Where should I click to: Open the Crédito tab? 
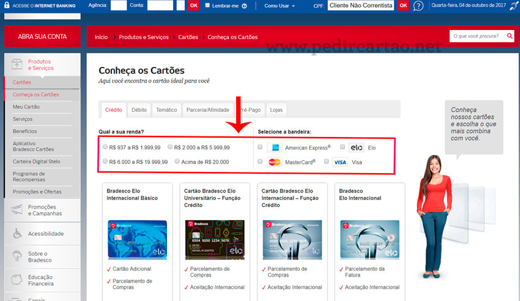pyautogui.click(x=113, y=110)
